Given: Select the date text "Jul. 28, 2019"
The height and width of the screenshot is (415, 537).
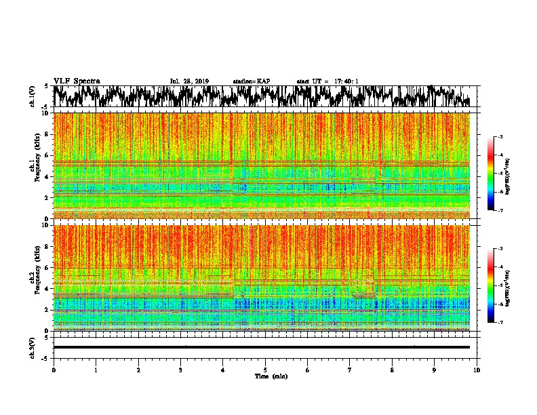Looking at the screenshot, I should click(189, 81).
